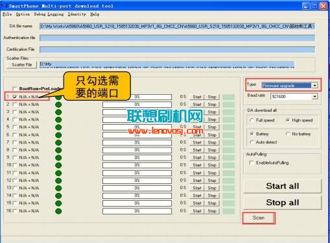Click the port 1 green result box

tap(228, 97)
